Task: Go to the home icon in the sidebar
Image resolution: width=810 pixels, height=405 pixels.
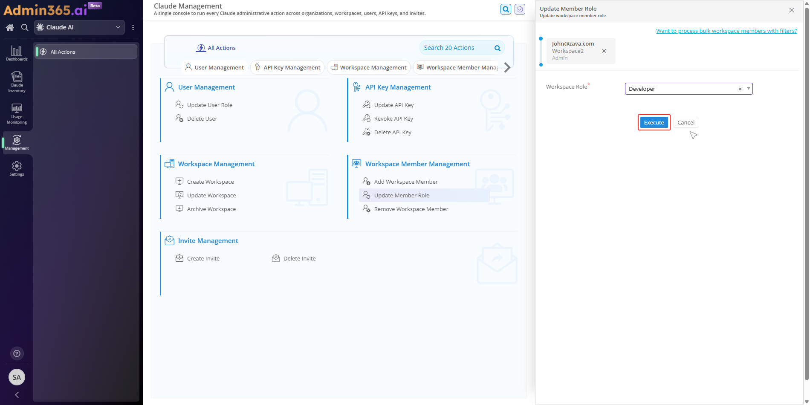Action: [10, 27]
